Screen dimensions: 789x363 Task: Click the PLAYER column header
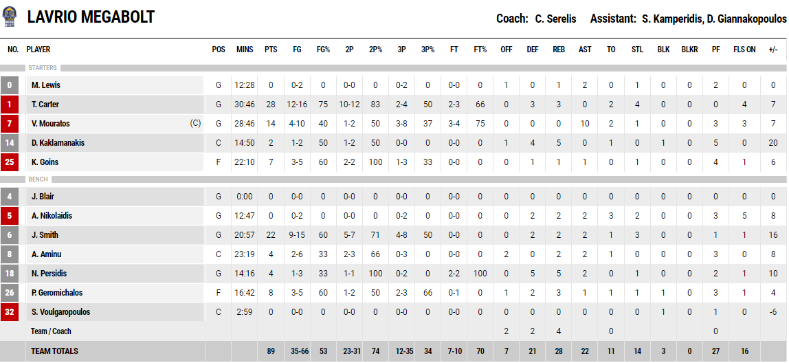(38, 49)
